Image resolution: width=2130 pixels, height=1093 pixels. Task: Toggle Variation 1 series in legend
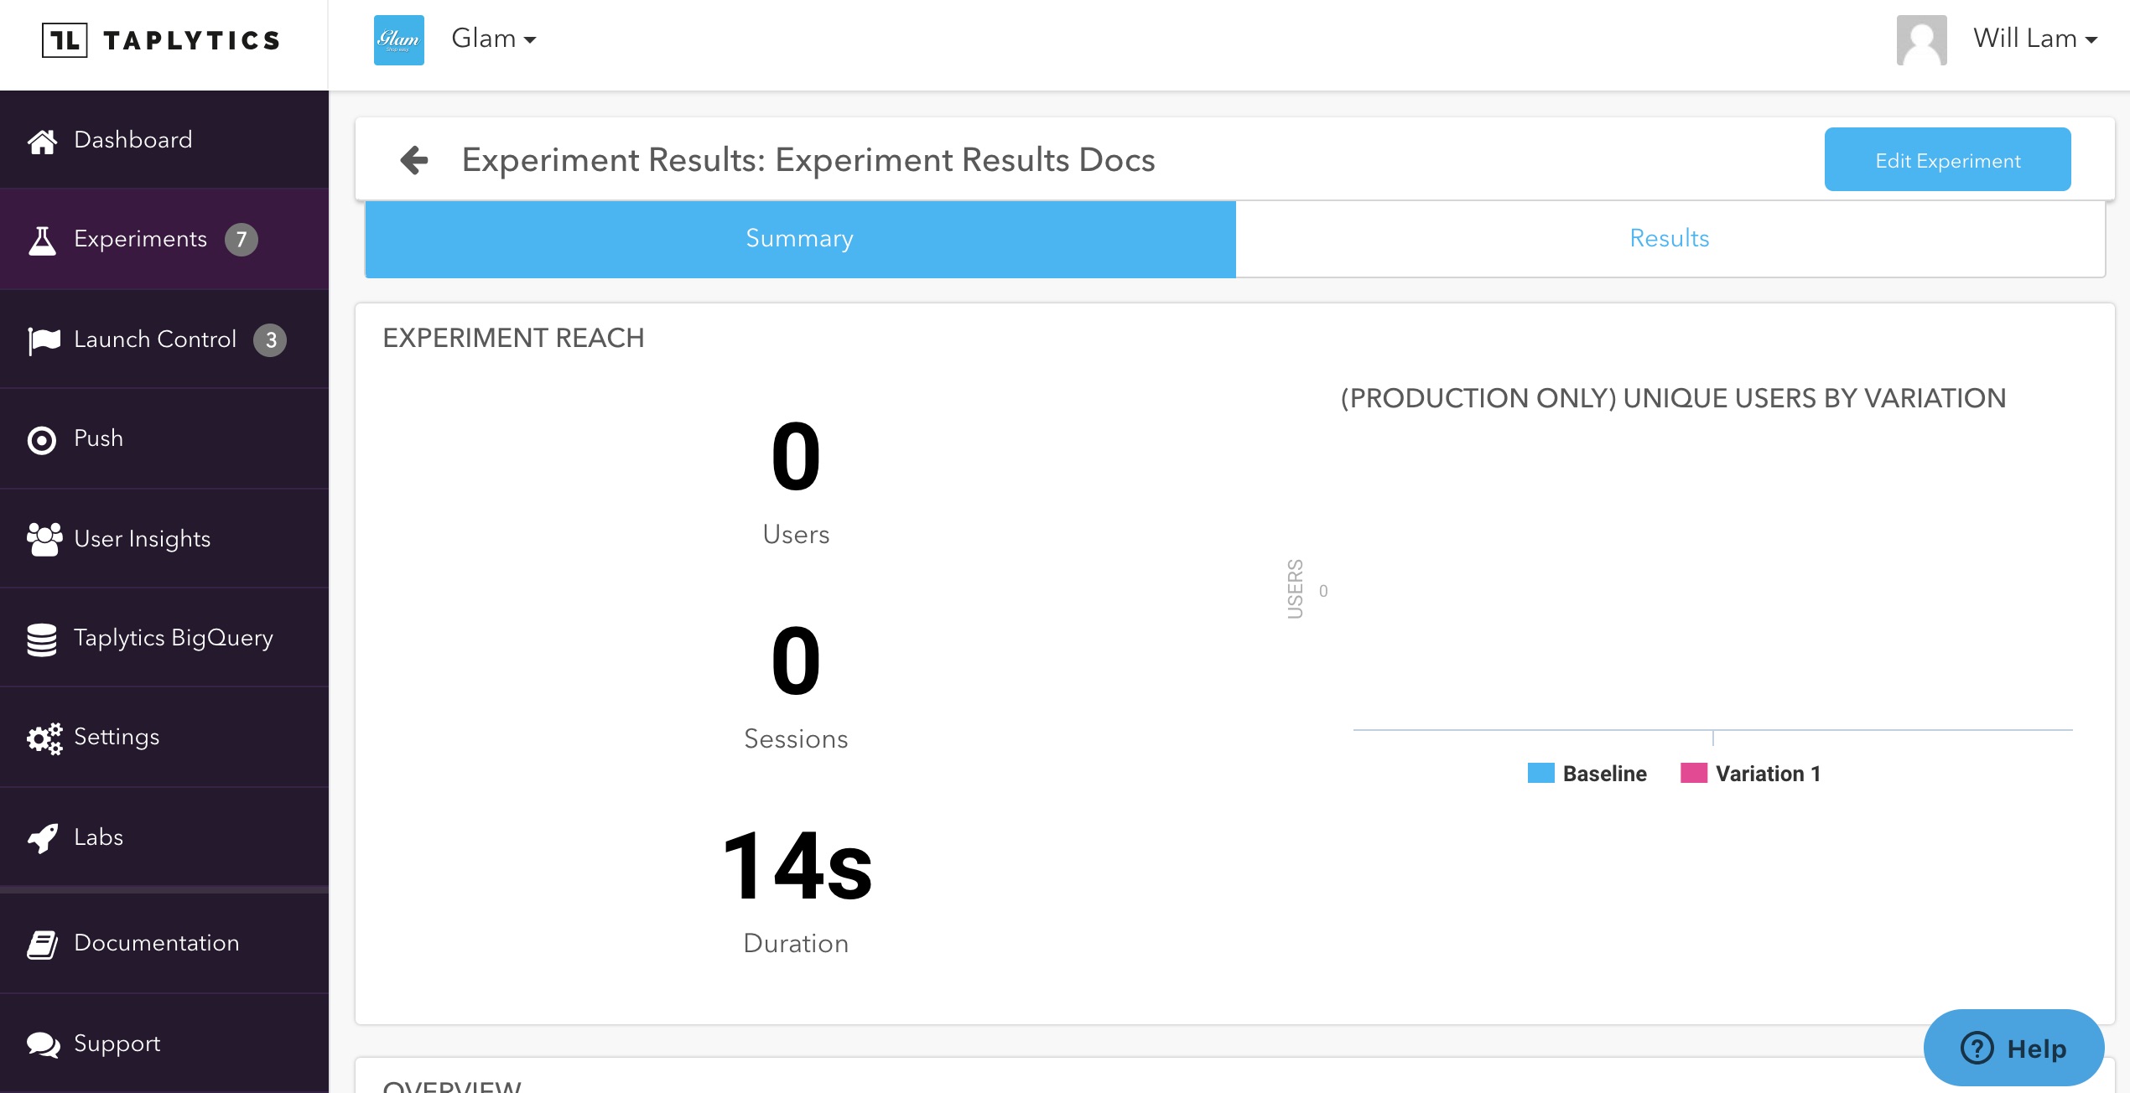pos(1751,774)
